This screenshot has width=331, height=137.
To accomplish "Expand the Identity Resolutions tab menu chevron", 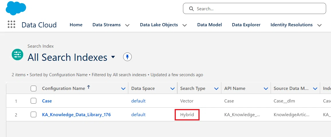I will [x=319, y=25].
